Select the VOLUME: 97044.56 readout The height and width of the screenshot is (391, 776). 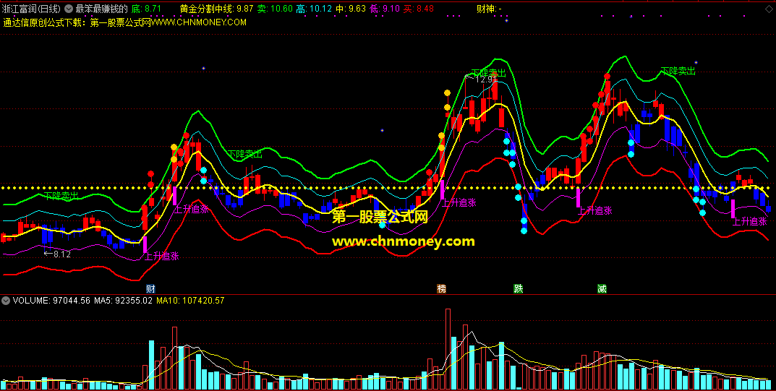click(51, 300)
